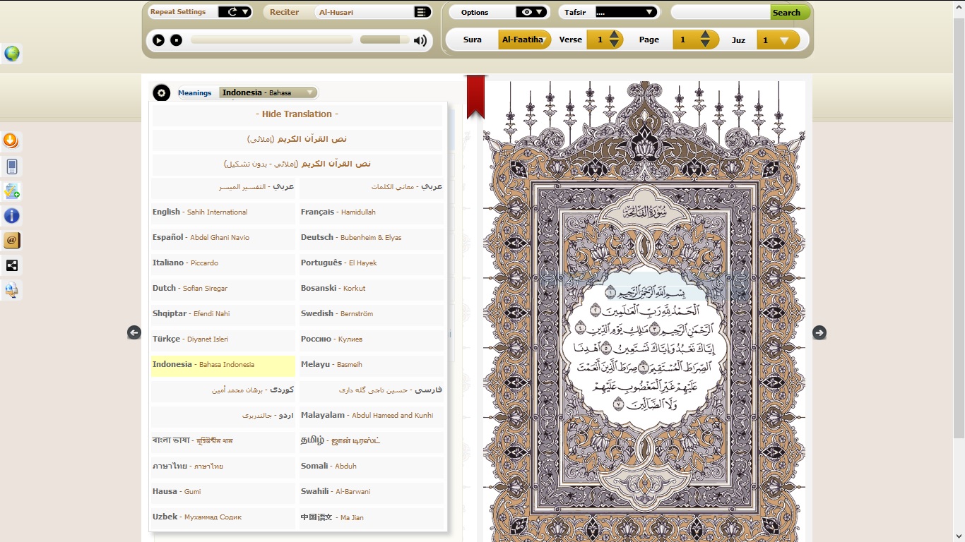This screenshot has width=965, height=542.
Task: Mute the audio with the speaker icon
Action: coord(420,40)
